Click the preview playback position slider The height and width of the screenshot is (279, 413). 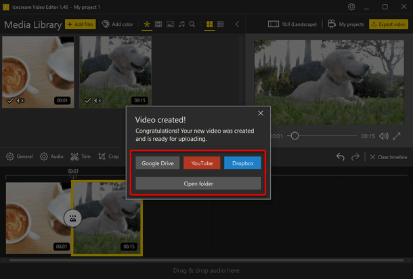[x=322, y=136]
